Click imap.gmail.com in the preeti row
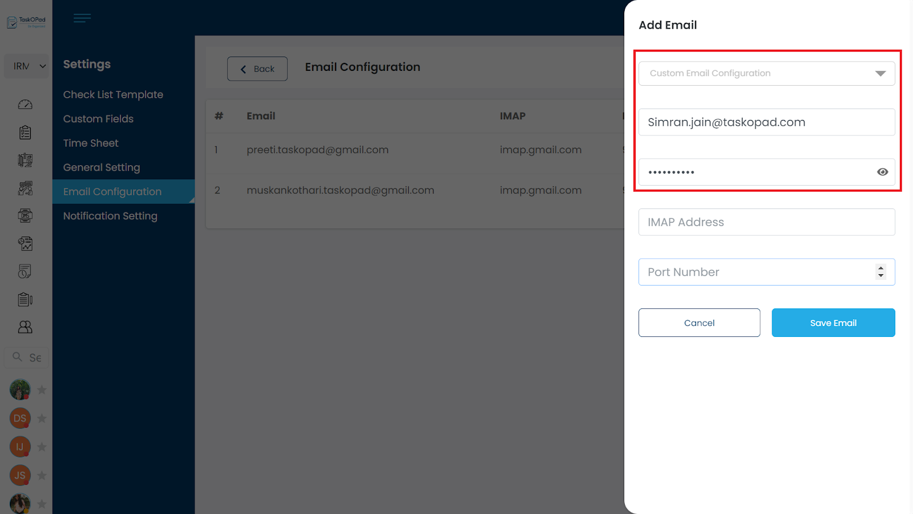Image resolution: width=913 pixels, height=514 pixels. tap(541, 150)
